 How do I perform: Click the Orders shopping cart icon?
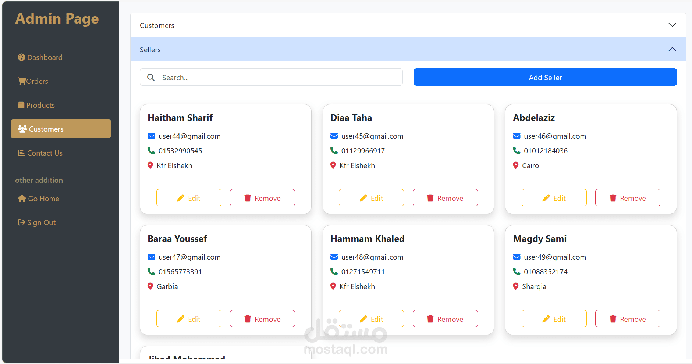(22, 81)
